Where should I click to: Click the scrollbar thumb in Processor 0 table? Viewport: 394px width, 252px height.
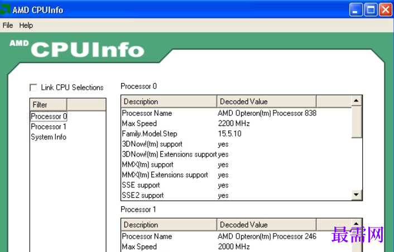coord(356,122)
